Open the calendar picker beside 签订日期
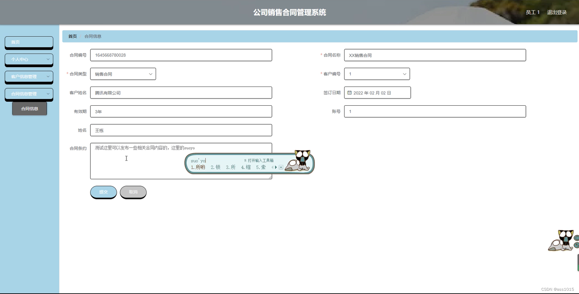 click(x=349, y=92)
